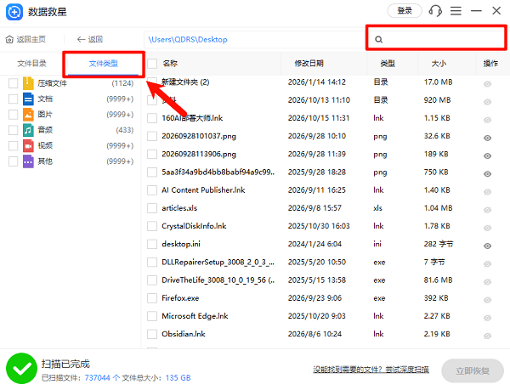510x390 pixels.
Task: Click the green scan-complete checkmark icon
Action: (21, 368)
